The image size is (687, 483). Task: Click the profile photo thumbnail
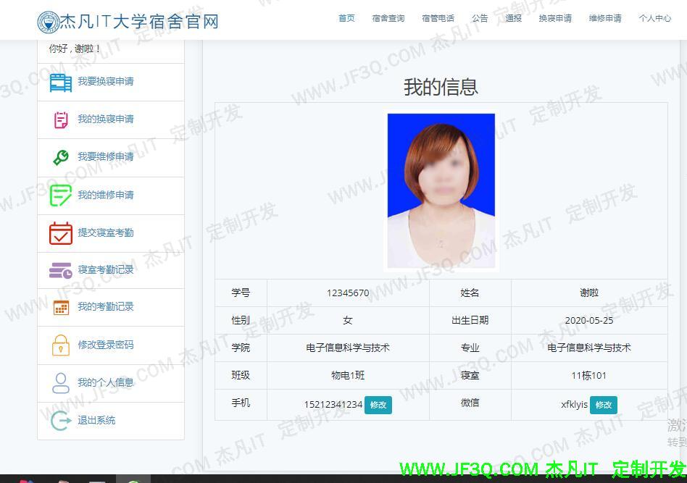(x=441, y=190)
